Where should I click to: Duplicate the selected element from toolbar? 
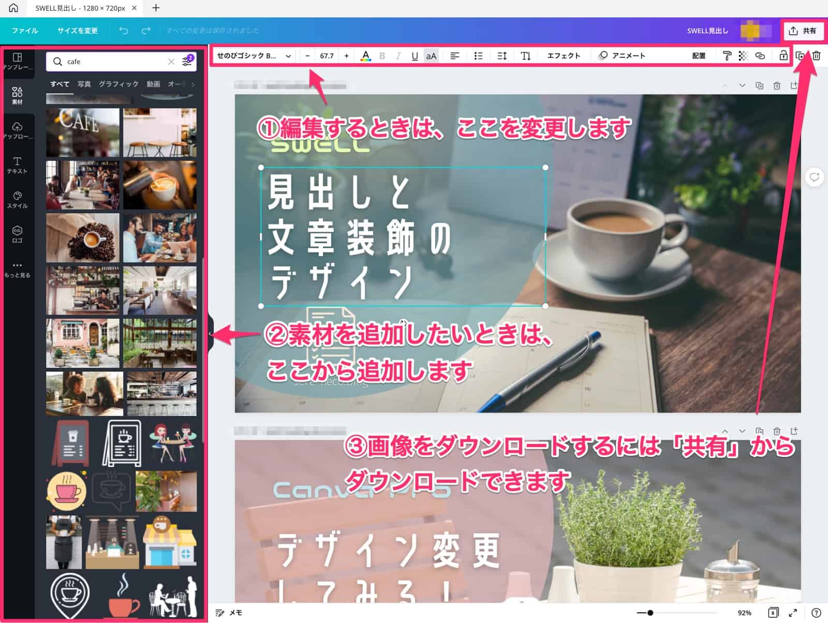[800, 56]
